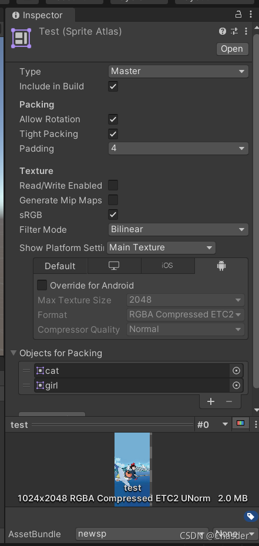259x546 pixels.
Task: Open the Type dropdown showing Master
Action: pos(178,71)
